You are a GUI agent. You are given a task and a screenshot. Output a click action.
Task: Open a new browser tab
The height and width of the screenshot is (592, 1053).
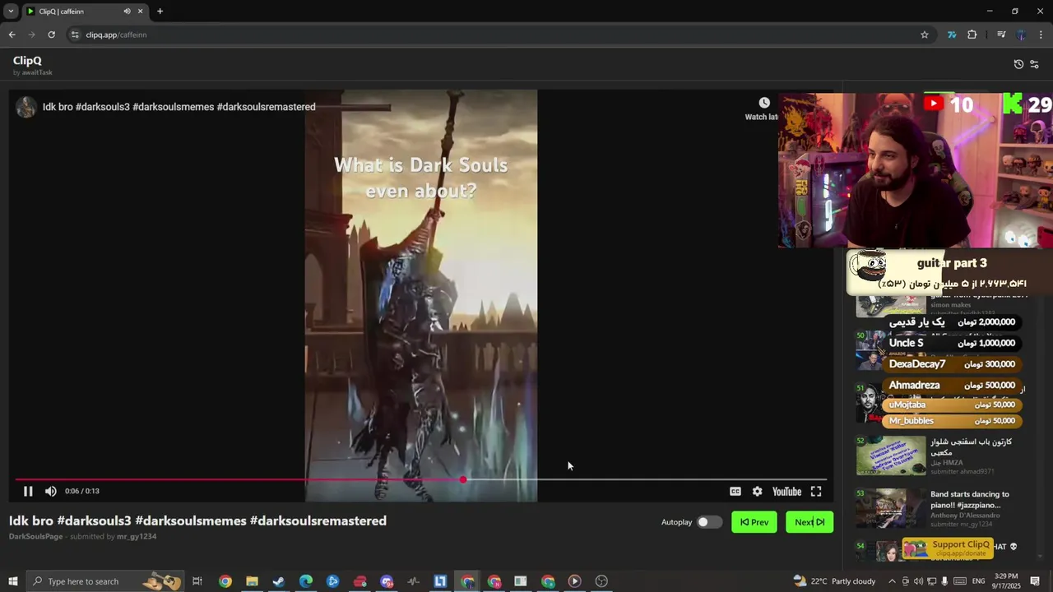click(160, 12)
